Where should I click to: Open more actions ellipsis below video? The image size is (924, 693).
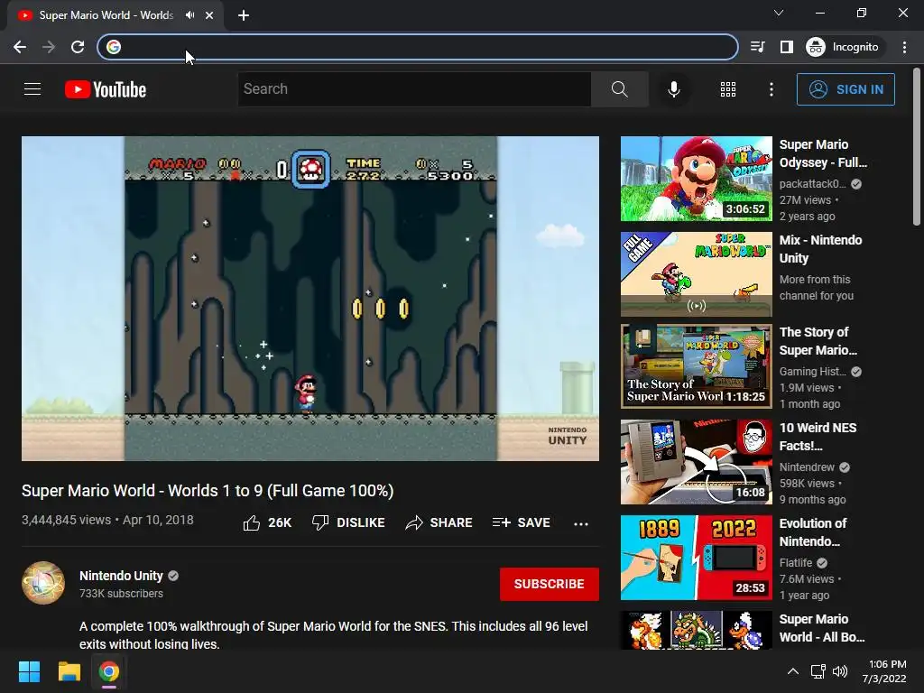click(x=580, y=524)
